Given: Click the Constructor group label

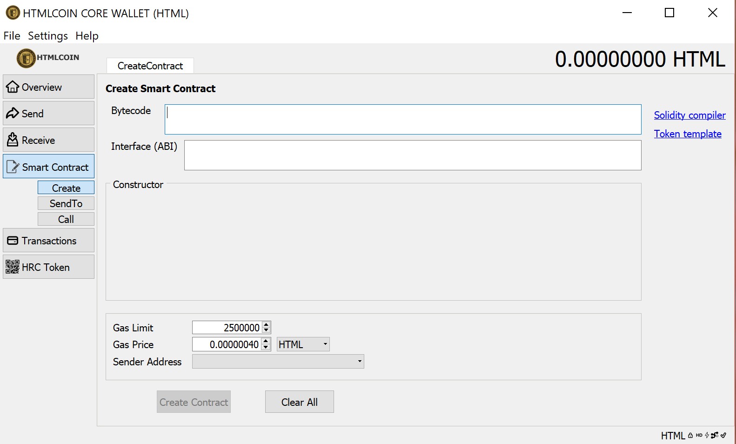Looking at the screenshot, I should coord(138,184).
